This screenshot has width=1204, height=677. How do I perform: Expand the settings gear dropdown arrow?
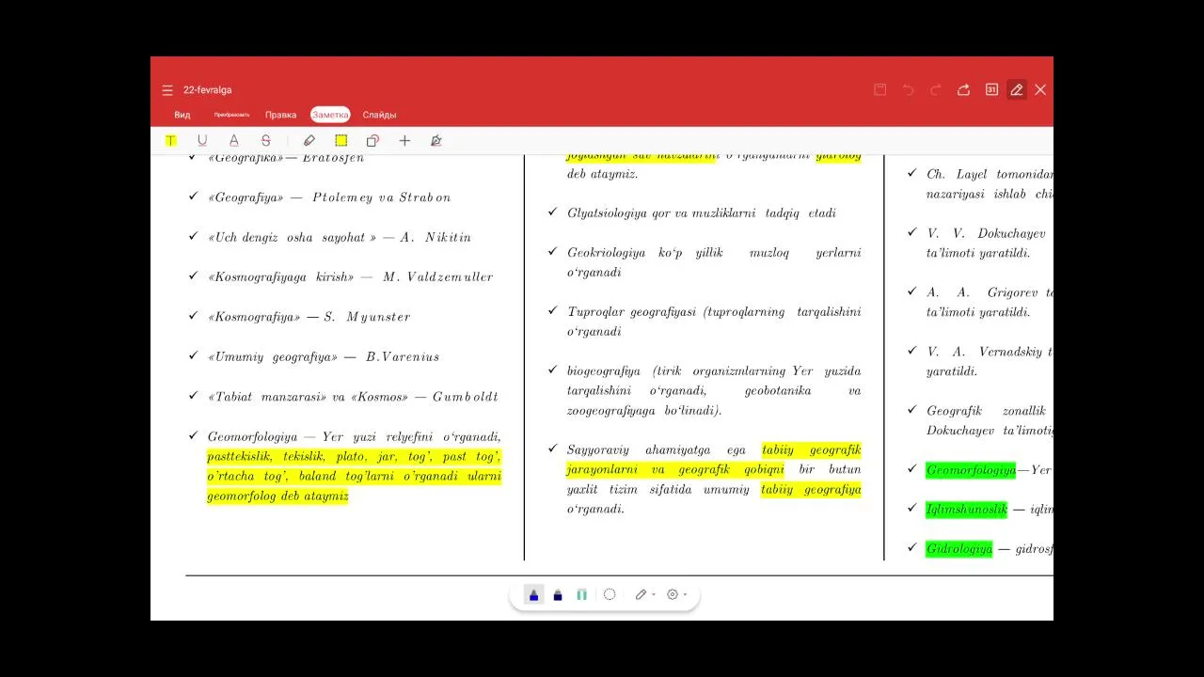click(x=685, y=595)
